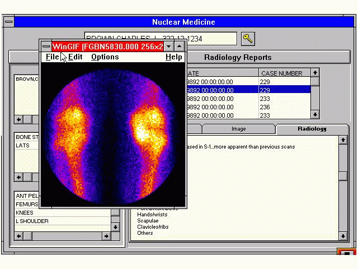This screenshot has height=269, width=358.
Task: Click the yellow key icon button
Action: (248, 39)
